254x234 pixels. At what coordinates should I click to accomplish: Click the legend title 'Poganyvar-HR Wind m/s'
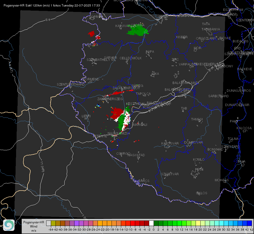34,226
